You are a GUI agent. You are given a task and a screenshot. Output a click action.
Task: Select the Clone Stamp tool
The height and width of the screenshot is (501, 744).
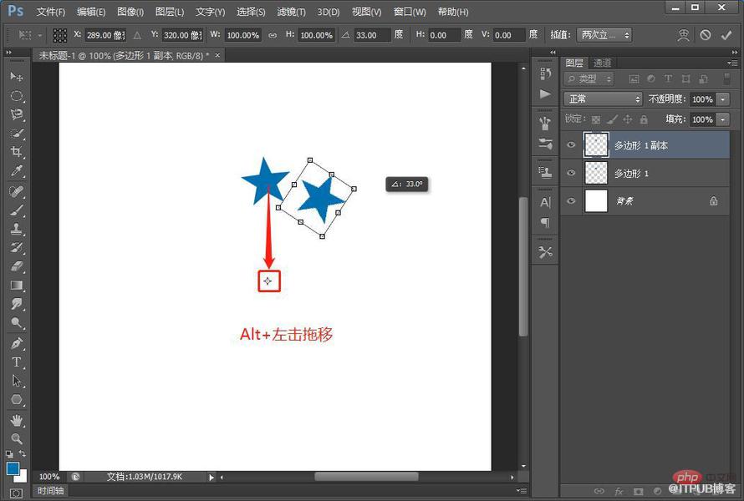tap(16, 229)
